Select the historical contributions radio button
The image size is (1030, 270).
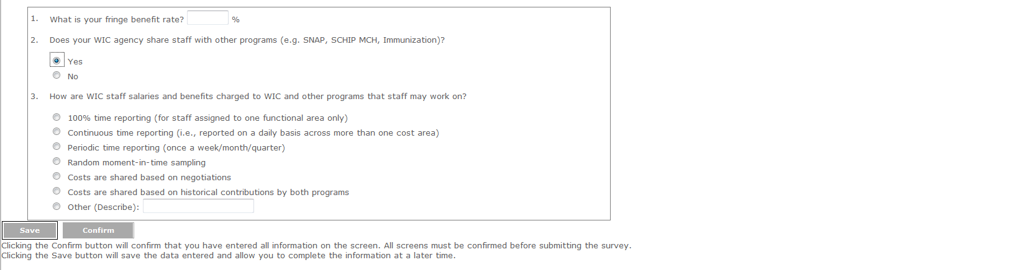pos(57,191)
